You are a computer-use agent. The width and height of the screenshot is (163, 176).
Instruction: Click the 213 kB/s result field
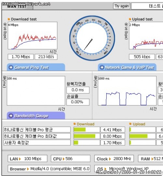[x=46, y=57]
